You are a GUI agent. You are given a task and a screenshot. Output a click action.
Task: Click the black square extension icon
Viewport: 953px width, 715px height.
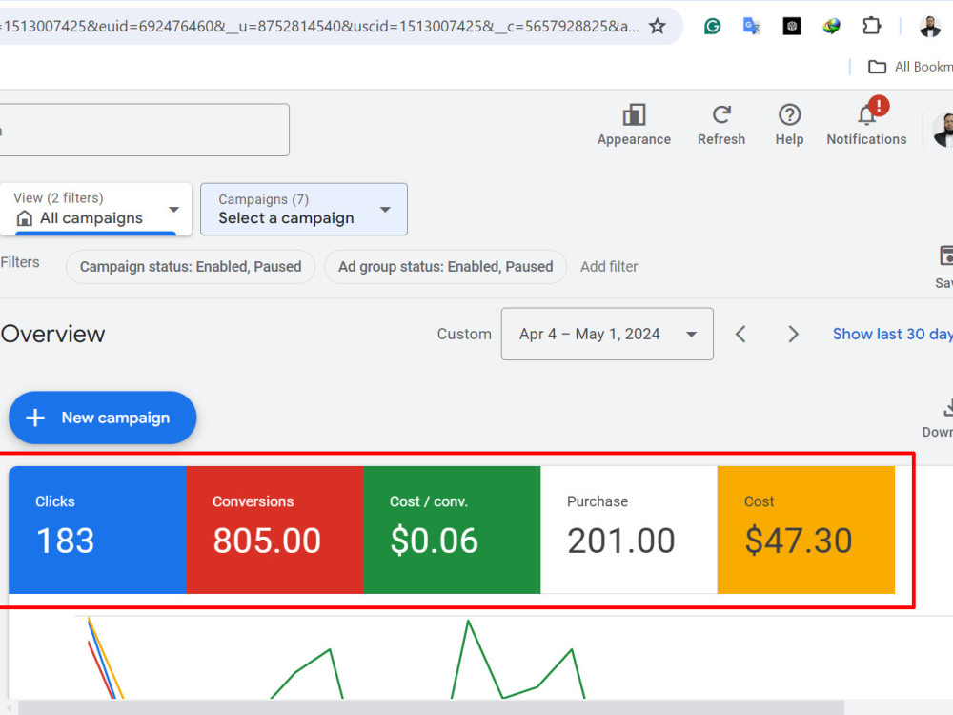coord(791,26)
